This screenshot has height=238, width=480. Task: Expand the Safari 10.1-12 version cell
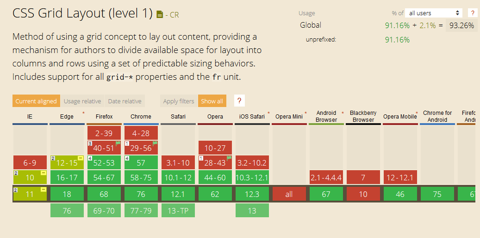178,178
